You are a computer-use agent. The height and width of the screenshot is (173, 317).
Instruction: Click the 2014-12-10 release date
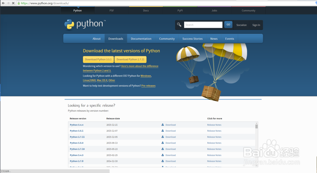coord(112,161)
